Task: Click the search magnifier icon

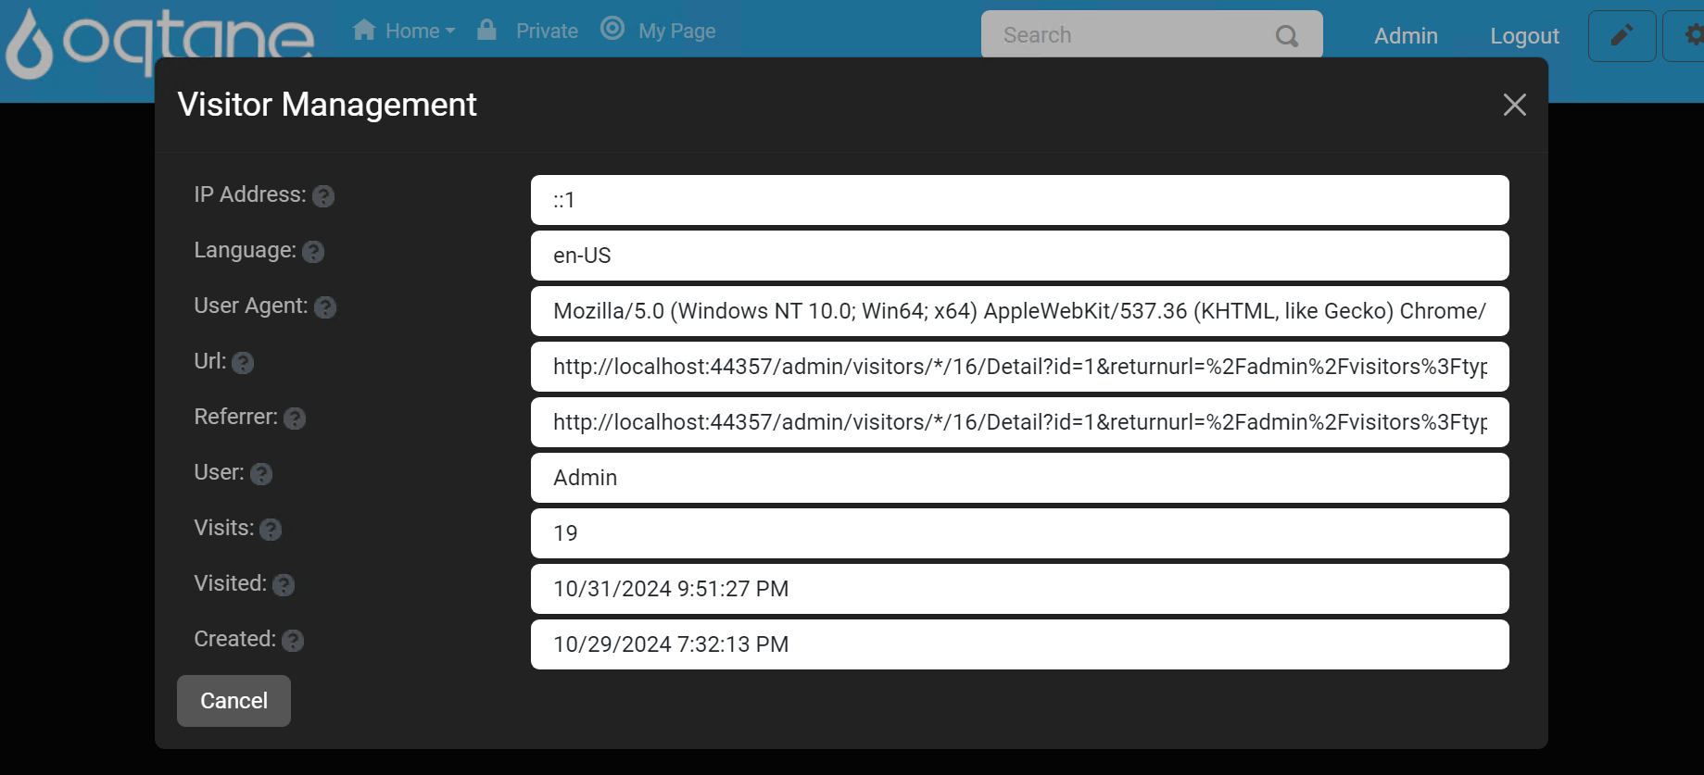Action: (x=1287, y=36)
